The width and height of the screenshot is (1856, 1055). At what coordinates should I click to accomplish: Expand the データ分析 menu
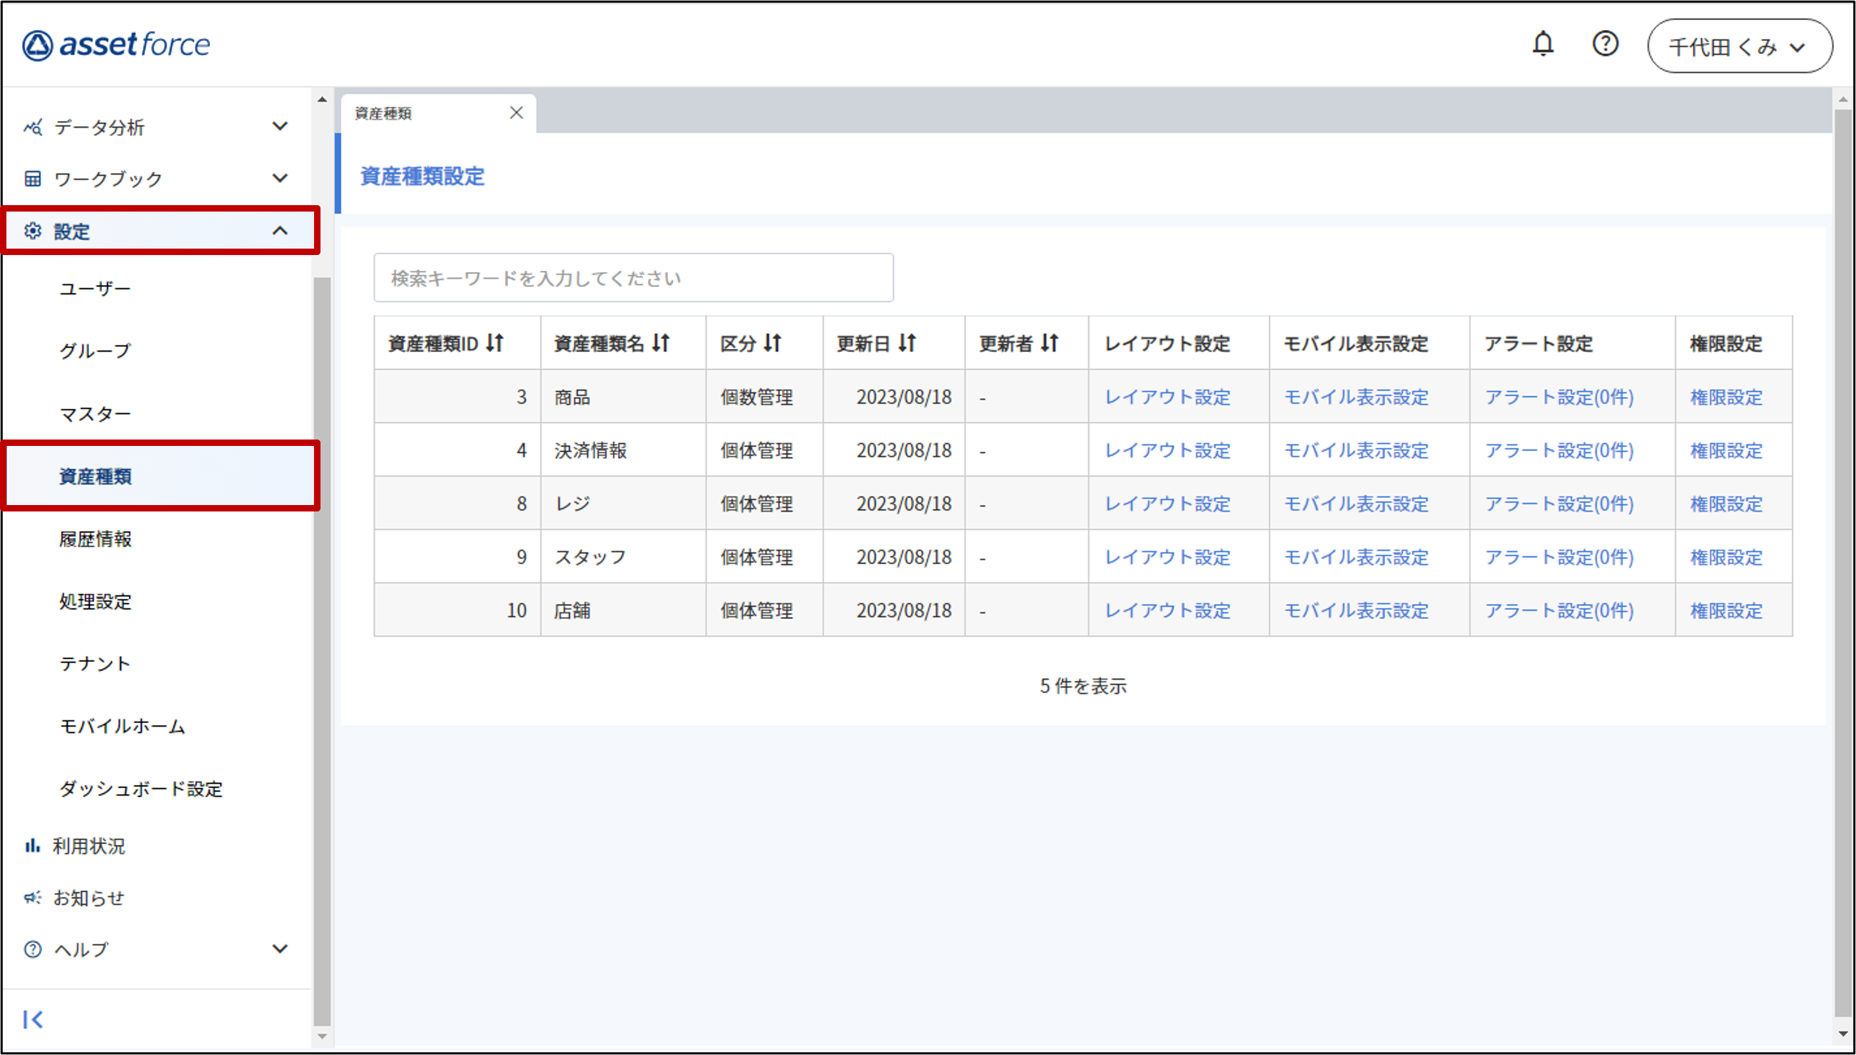[x=280, y=127]
